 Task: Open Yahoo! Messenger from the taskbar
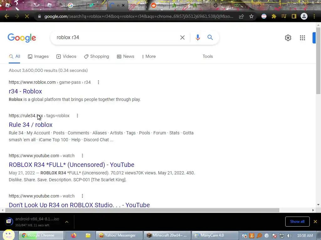(119, 235)
